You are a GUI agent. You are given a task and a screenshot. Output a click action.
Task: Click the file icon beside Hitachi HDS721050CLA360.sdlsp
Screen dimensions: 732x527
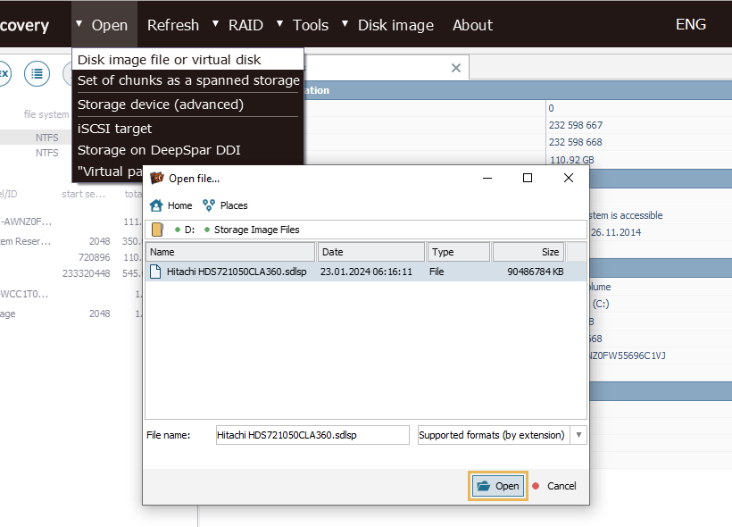click(x=155, y=272)
